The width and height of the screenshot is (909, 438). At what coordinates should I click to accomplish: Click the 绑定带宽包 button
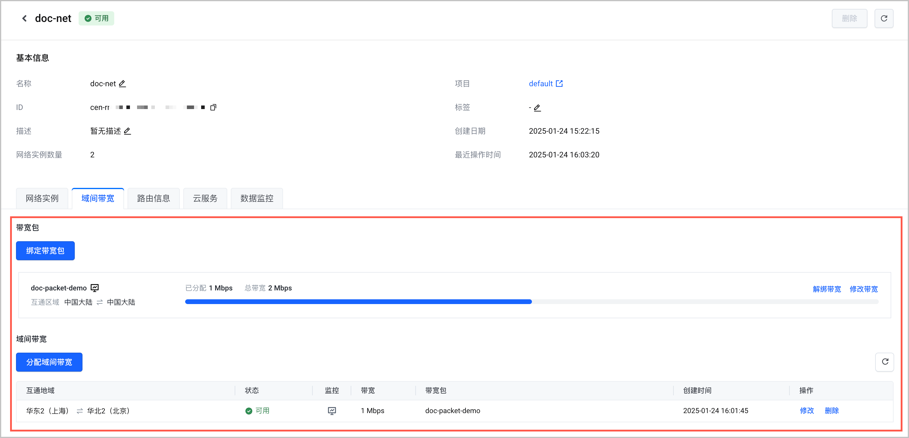(x=45, y=250)
